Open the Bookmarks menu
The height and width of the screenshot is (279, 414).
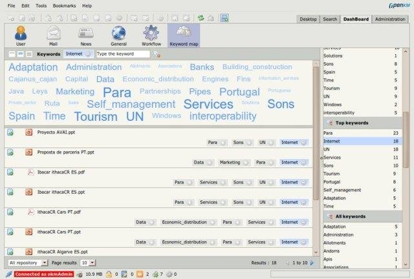point(63,5)
